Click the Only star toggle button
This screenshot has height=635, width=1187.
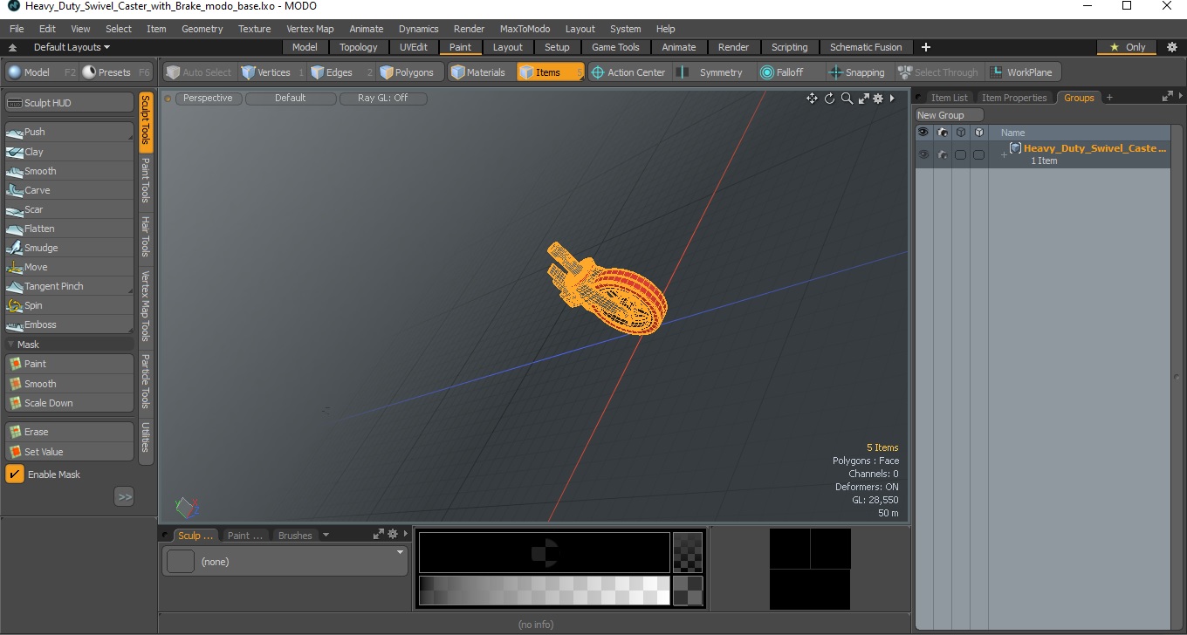1127,47
